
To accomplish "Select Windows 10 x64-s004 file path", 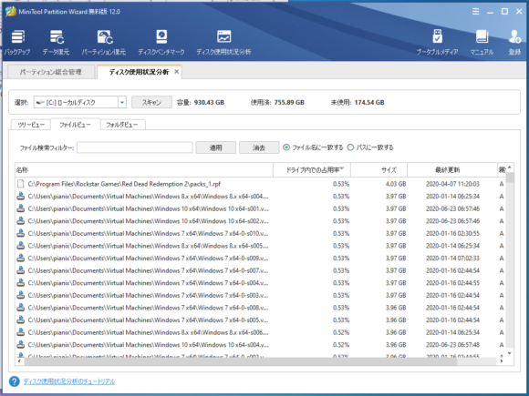I will (x=148, y=344).
